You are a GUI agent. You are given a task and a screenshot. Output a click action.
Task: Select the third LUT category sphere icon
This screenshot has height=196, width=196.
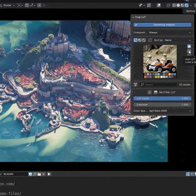click(x=144, y=40)
